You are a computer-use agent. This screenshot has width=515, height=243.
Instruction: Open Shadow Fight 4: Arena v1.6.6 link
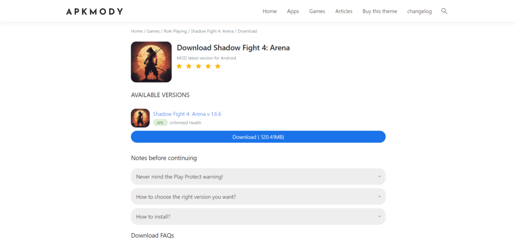[x=187, y=114]
